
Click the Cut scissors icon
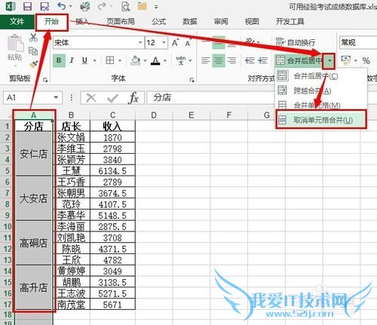[x=33, y=38]
